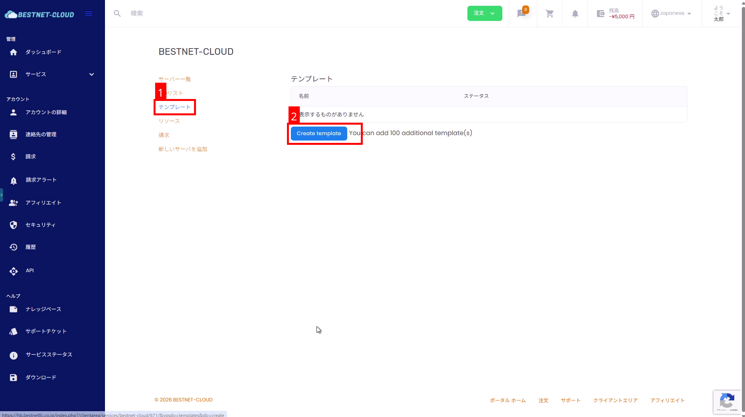This screenshot has height=417, width=745.
Task: Click the セキュリティ shield icon
Action: [x=14, y=225]
